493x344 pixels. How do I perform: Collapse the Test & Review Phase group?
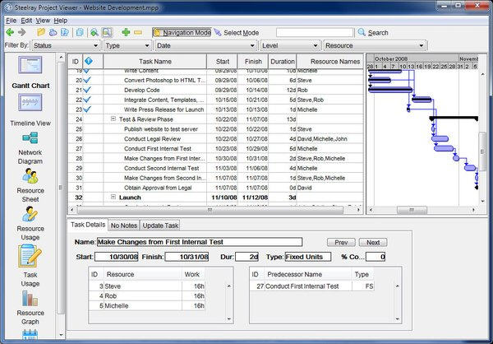(113, 119)
